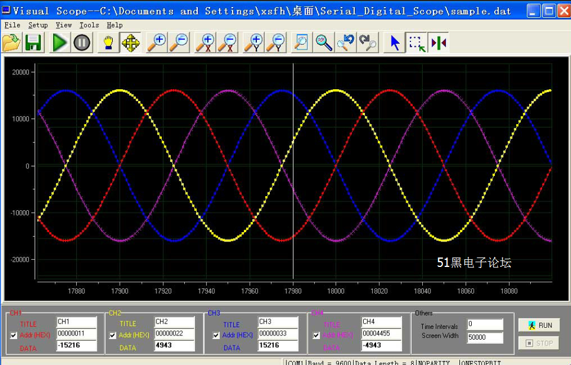Click the X-axis label 17980
Viewport: 571px width, 365px height.
point(293,291)
